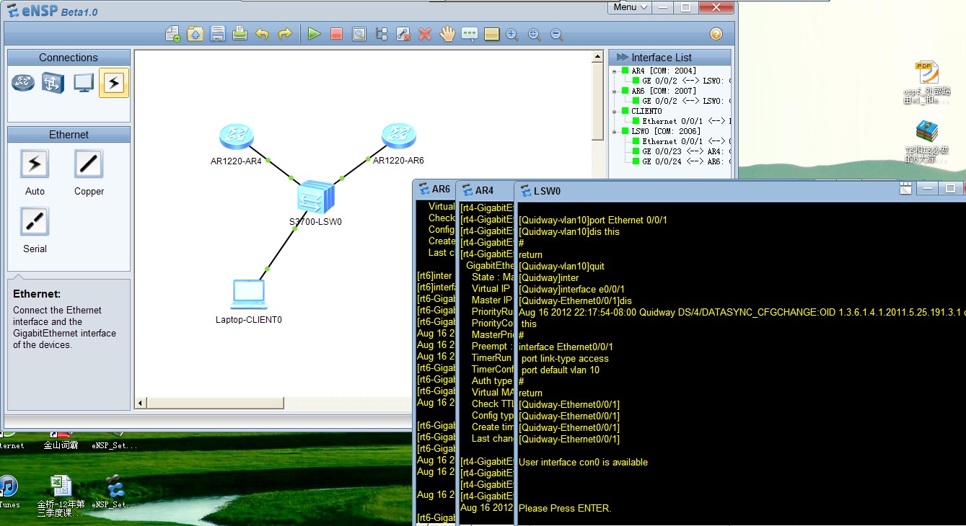Select the hand pan tool in toolbar

[447, 34]
